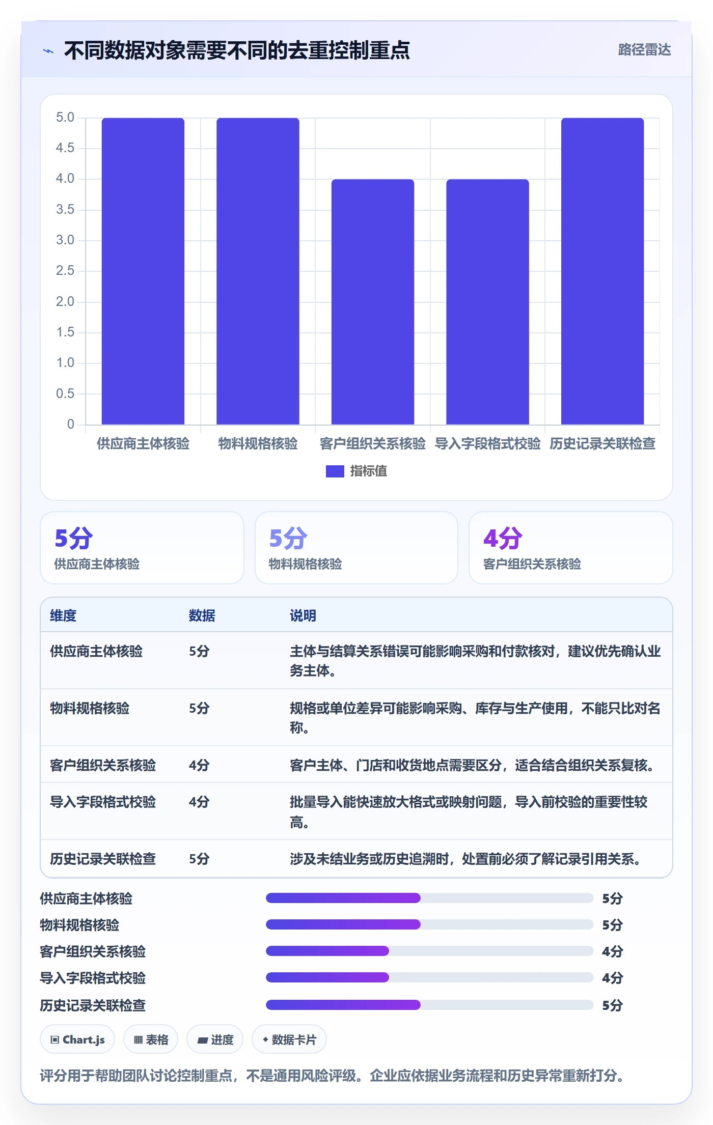
Task: Click the 供应商主体核验 progress row label
Action: click(x=86, y=898)
